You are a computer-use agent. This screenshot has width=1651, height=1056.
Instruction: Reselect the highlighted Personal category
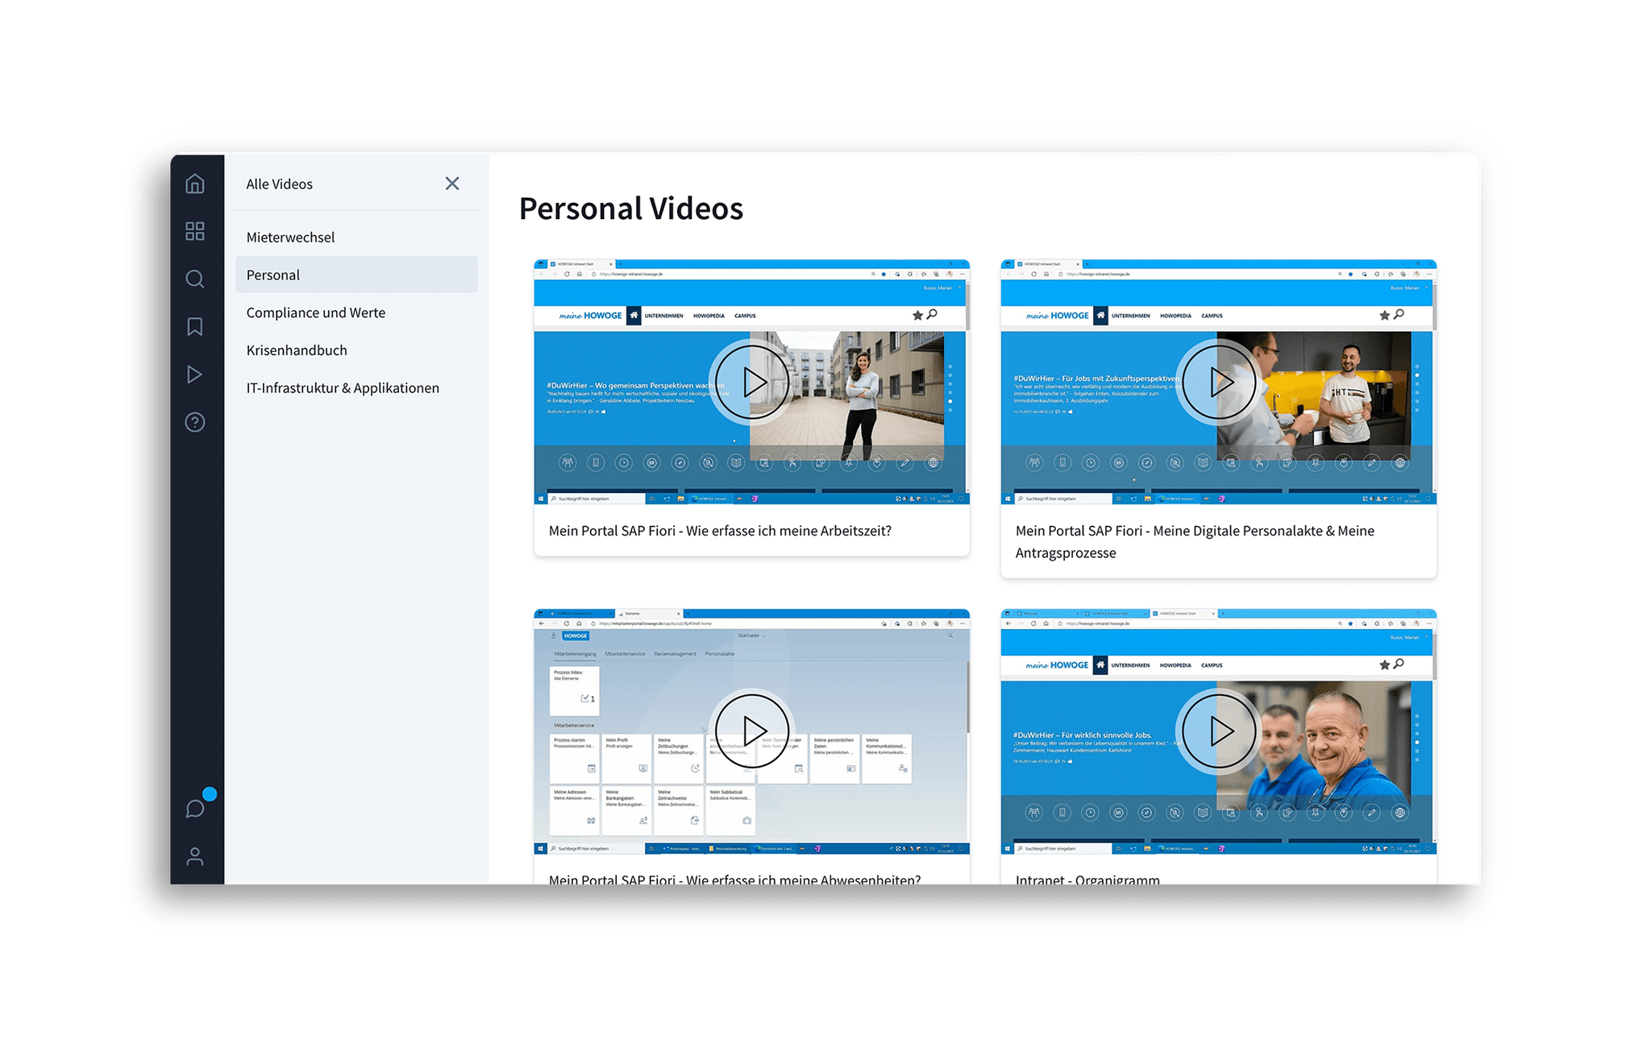[272, 275]
